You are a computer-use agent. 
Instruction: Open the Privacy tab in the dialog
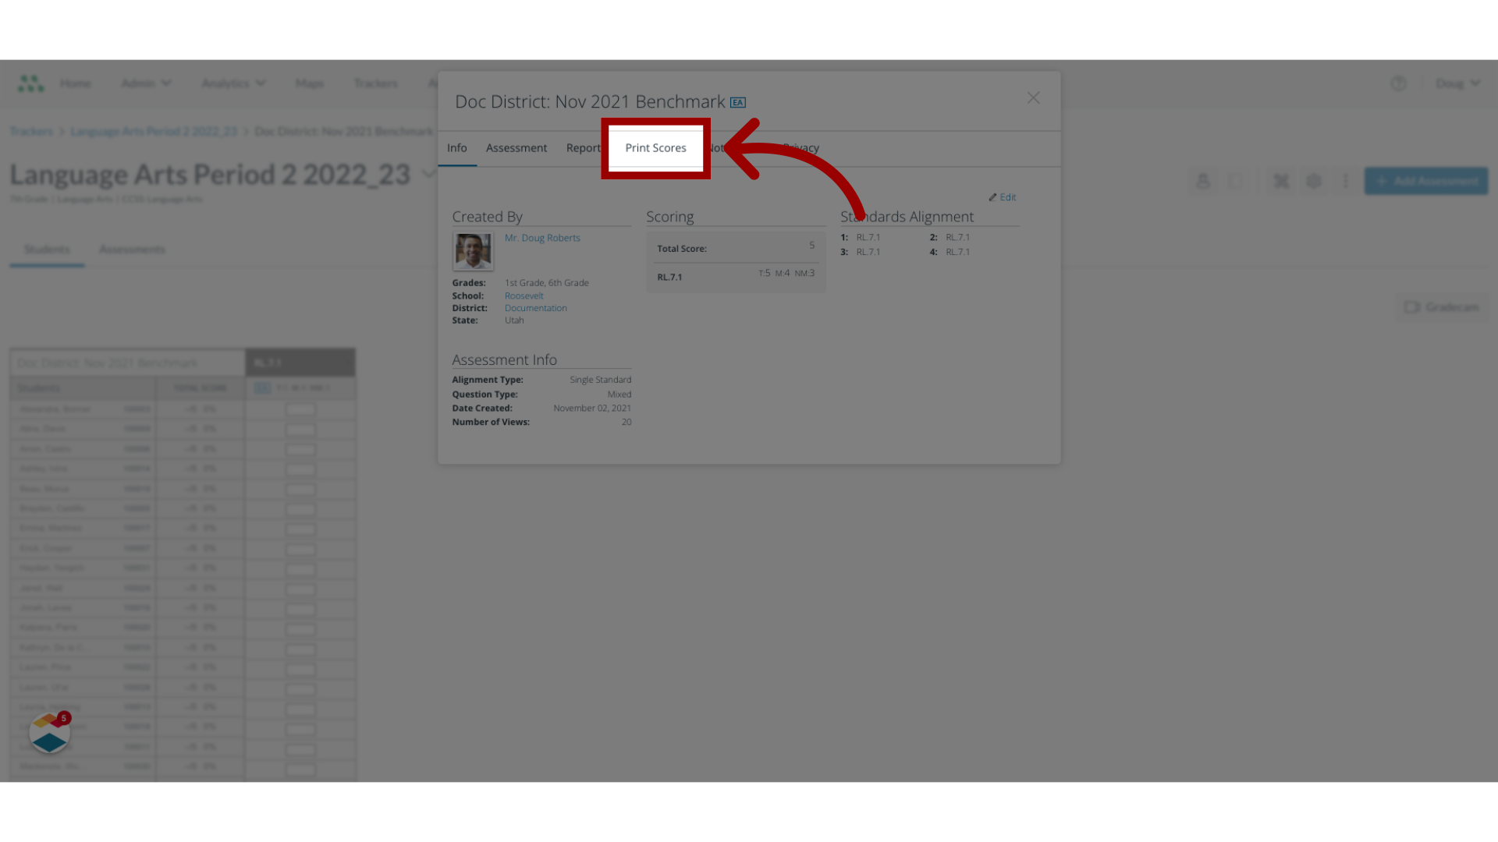pyautogui.click(x=801, y=148)
